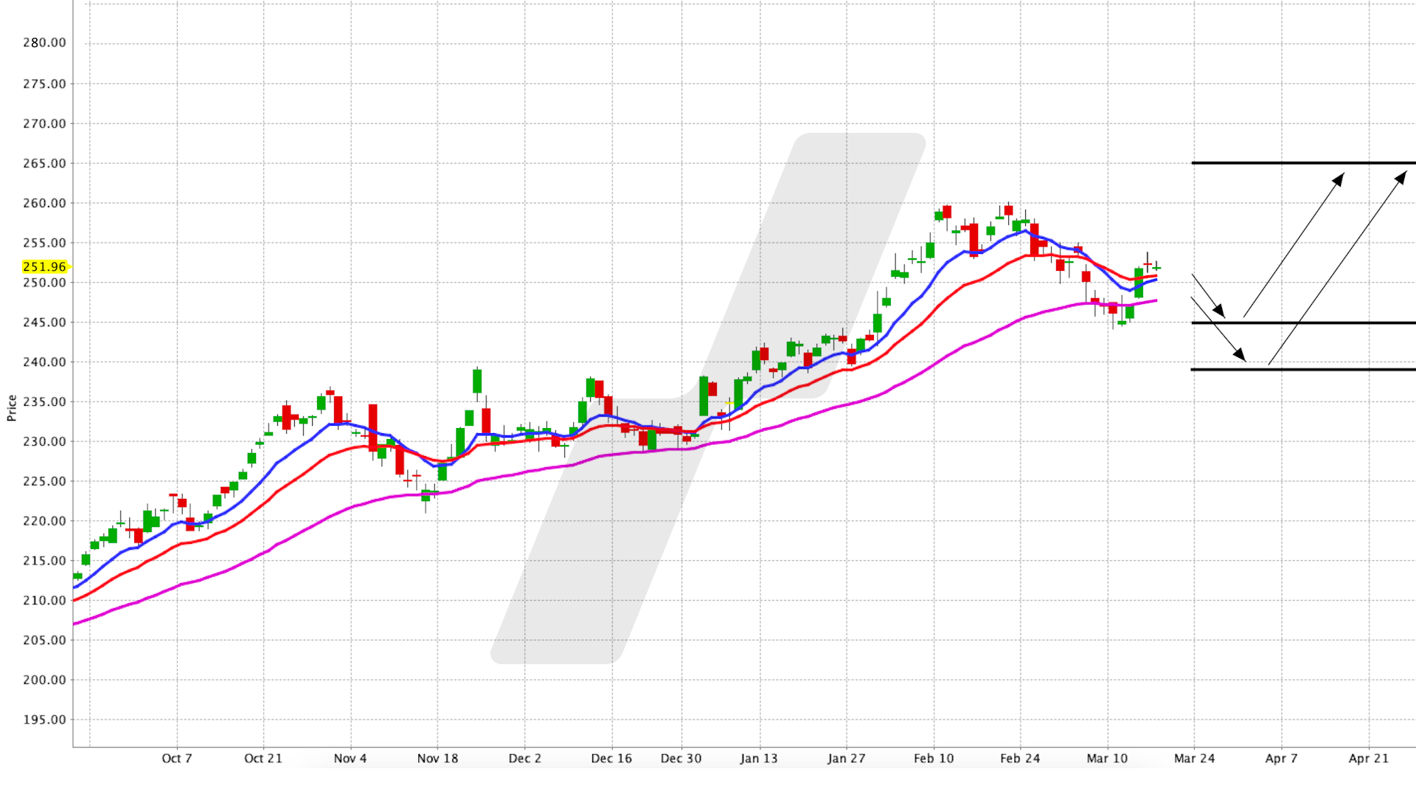Click the 260.00 price axis label
Image resolution: width=1416 pixels, height=797 pixels.
(44, 203)
